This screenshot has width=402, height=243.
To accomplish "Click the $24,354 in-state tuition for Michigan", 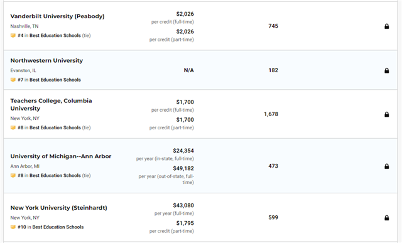I will (183, 151).
